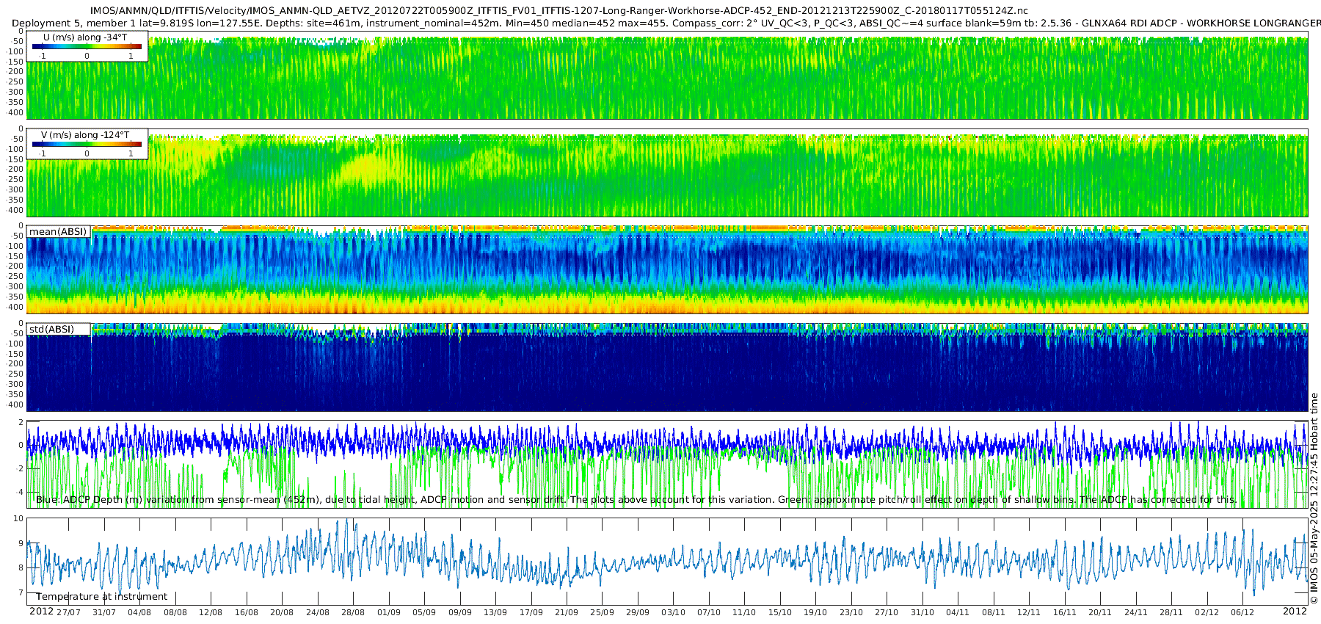Click the '28/08' date tick label
1321x624 pixels.
tap(353, 612)
